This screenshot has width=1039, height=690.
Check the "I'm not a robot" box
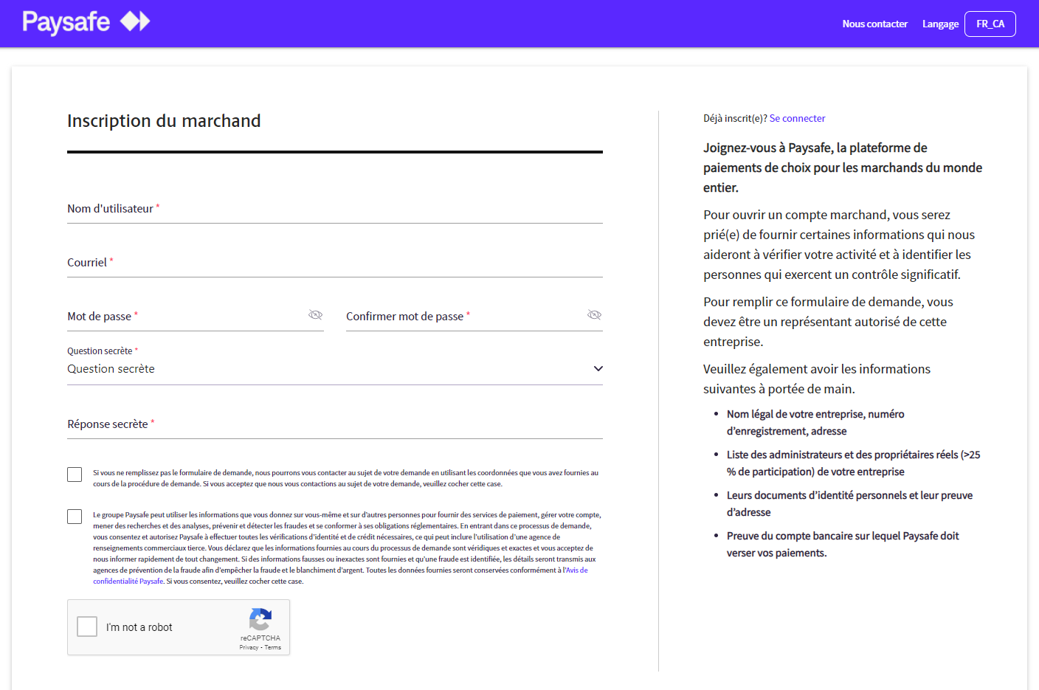click(86, 626)
